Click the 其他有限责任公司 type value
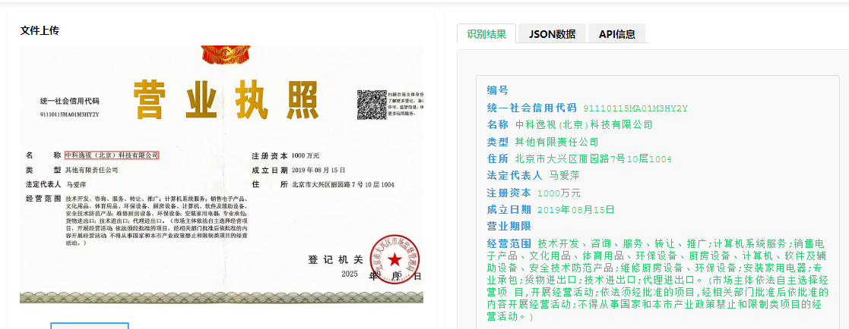Screen dimensions: 849x329 coord(556,142)
